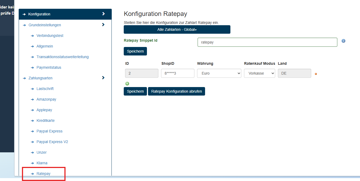Select Paypal Express payment method
Screen dimensions: 360x181
(50, 131)
